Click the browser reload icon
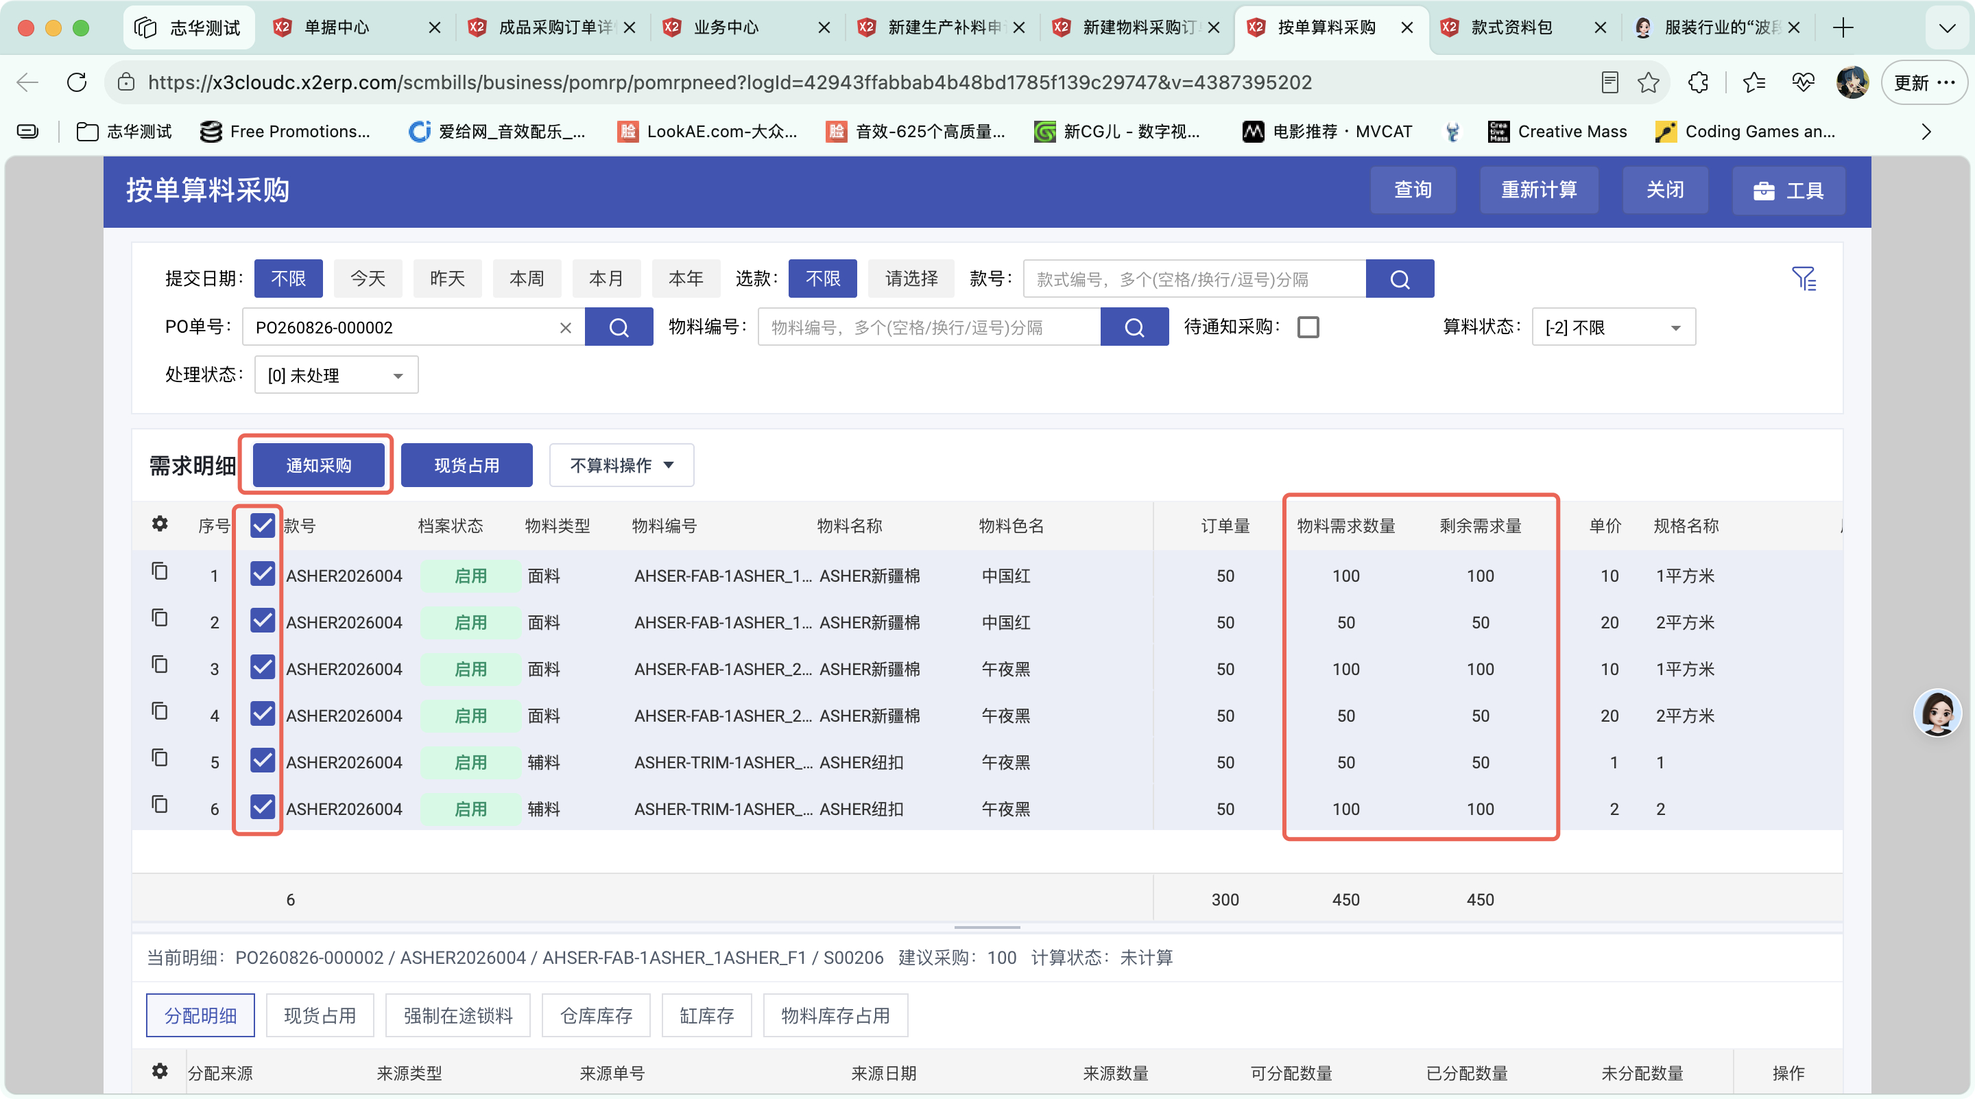 tap(77, 82)
